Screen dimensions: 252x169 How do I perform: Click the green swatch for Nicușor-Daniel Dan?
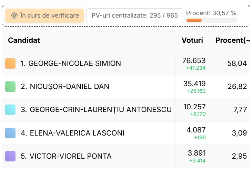[x=10, y=87]
